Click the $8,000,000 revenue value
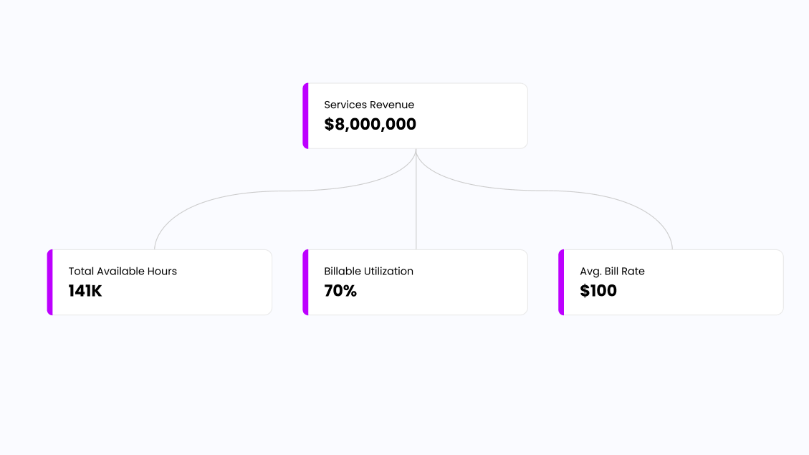Image resolution: width=809 pixels, height=455 pixels. (x=370, y=125)
